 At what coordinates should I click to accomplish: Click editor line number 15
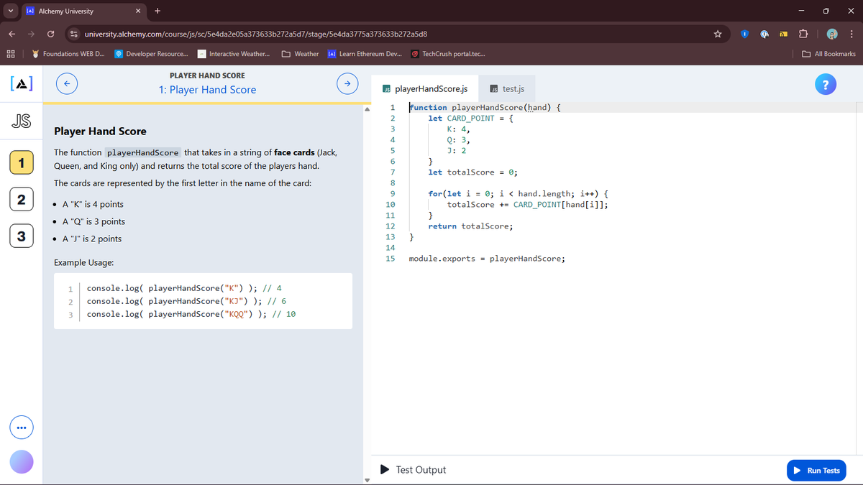pyautogui.click(x=391, y=259)
